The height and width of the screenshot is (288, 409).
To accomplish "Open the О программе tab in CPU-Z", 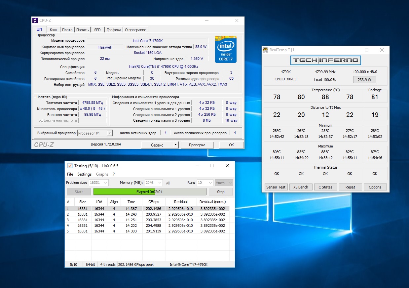I will tap(135, 30).
